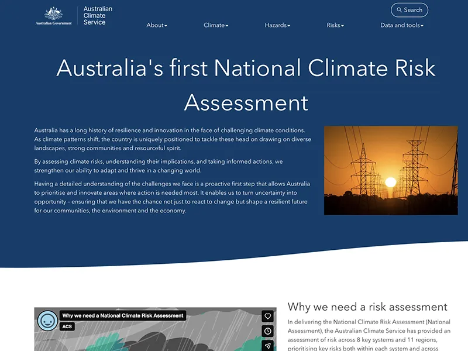
Task: Click the ACS smiley channel avatar
Action: tap(47, 321)
